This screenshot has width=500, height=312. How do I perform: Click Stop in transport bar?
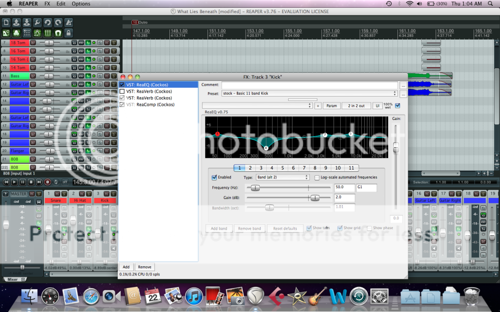click(31, 182)
